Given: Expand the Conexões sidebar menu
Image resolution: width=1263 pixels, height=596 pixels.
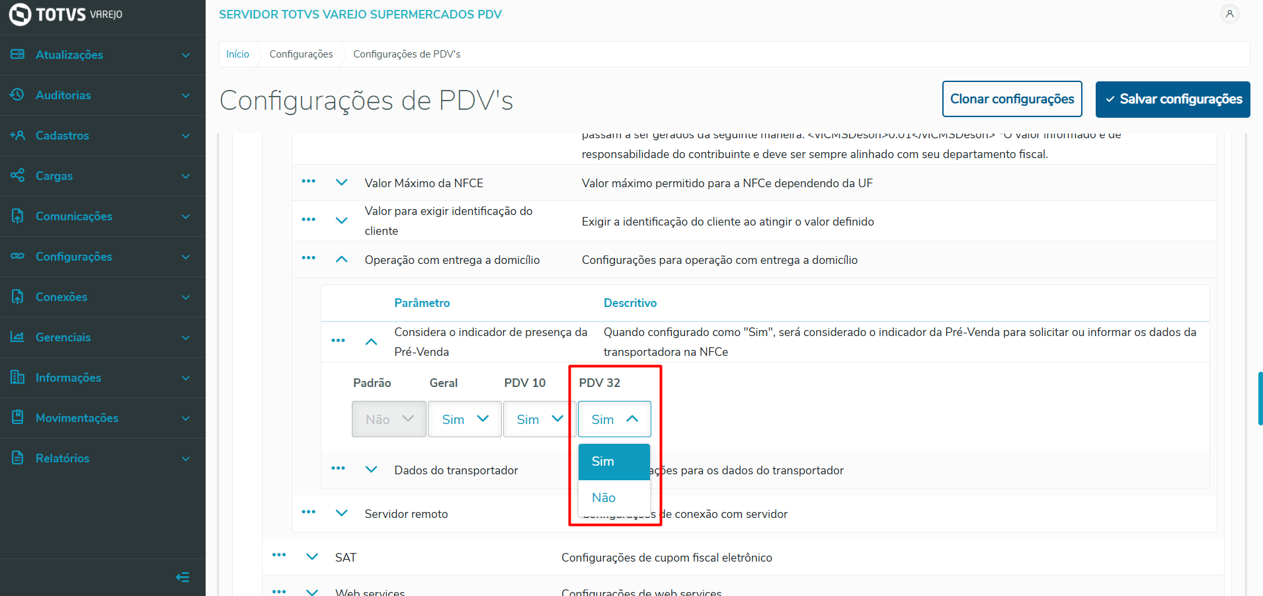Looking at the screenshot, I should [x=186, y=297].
